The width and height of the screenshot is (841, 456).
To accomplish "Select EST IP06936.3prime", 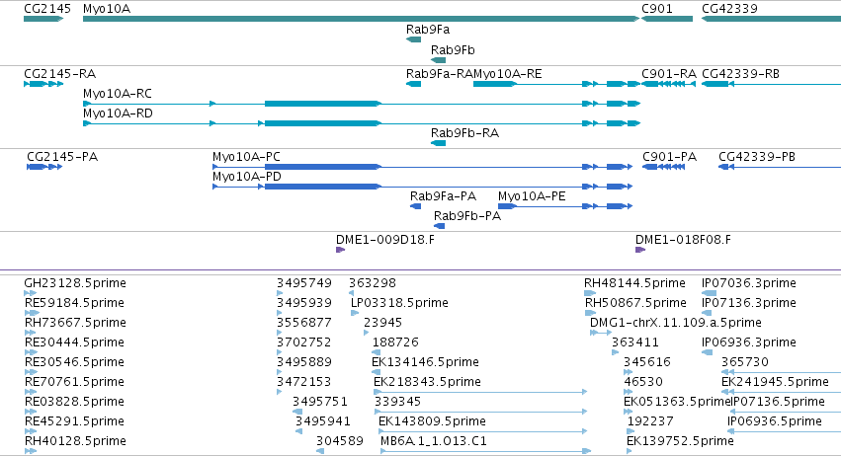I will tap(749, 342).
